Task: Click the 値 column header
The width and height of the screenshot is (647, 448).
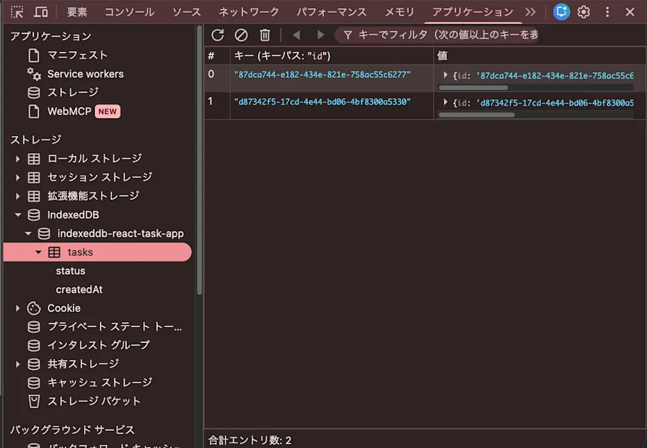Action: coord(540,56)
